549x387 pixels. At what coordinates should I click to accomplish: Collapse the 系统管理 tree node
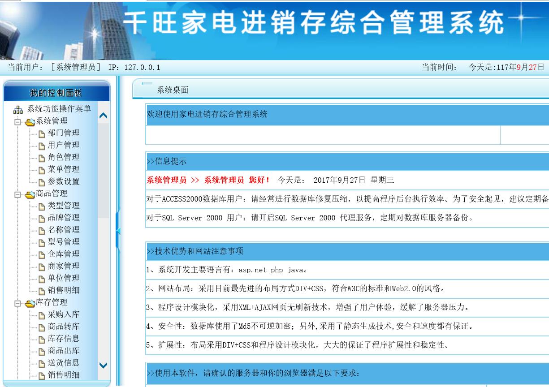(18, 121)
